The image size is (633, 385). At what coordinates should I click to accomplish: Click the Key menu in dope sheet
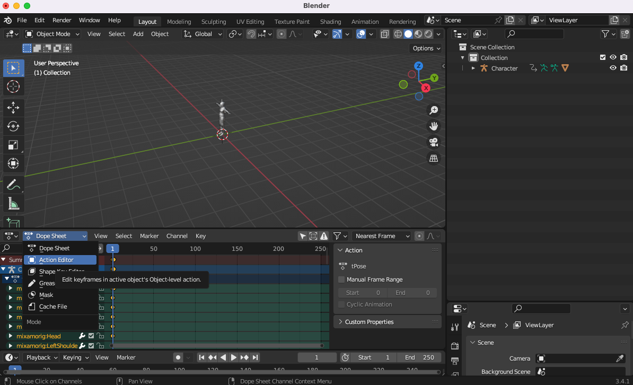pos(200,236)
